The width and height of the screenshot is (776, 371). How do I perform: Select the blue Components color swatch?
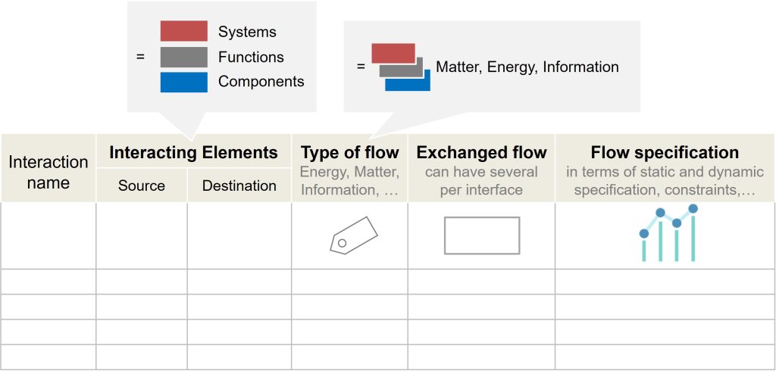point(183,82)
